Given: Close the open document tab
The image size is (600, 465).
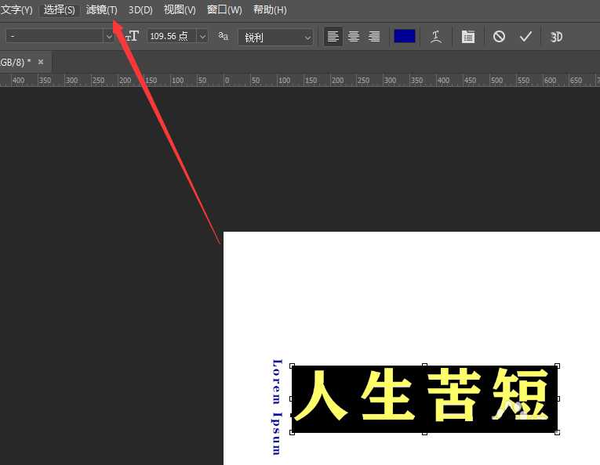Looking at the screenshot, I should point(41,62).
